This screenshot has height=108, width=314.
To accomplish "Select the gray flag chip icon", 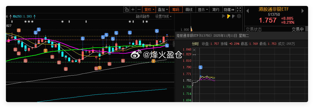I will pos(234,16).
